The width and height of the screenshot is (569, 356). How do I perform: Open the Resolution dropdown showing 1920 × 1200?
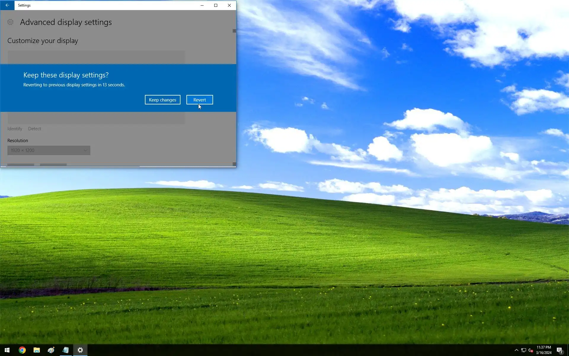pos(49,150)
